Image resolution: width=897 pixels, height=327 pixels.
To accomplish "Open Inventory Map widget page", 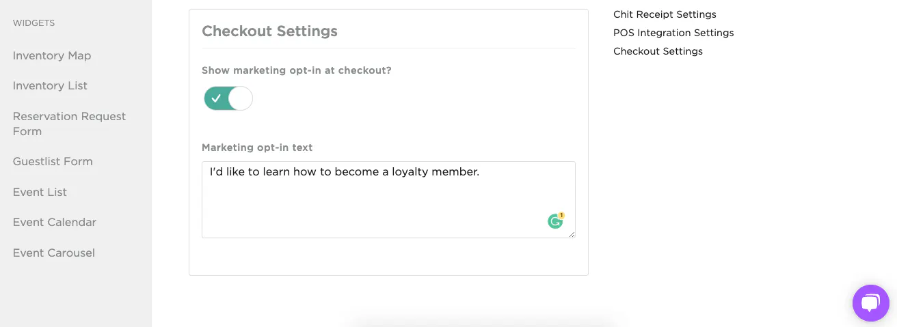I will (x=52, y=56).
